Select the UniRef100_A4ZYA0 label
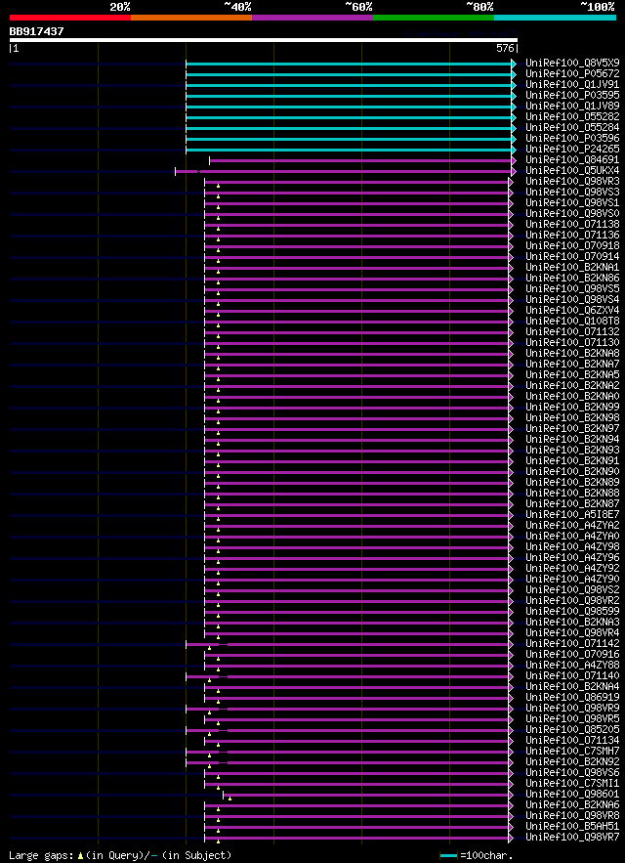This screenshot has width=625, height=863. (x=572, y=537)
